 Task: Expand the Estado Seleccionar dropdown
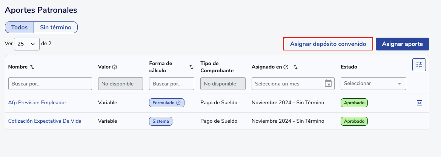(373, 84)
